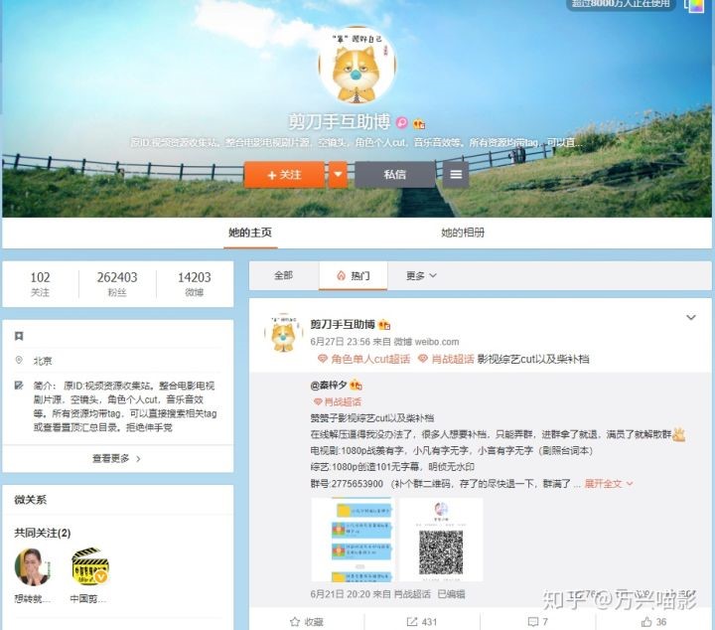Click the 共同关注(2) heading
Image resolution: width=715 pixels, height=630 pixels.
[x=43, y=533]
